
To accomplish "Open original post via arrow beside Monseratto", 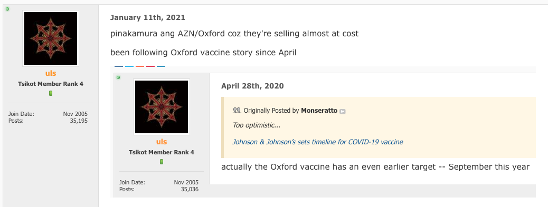I will (x=343, y=111).
